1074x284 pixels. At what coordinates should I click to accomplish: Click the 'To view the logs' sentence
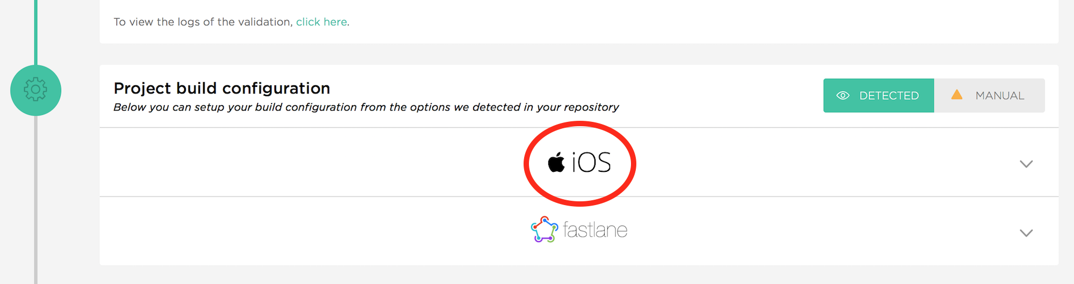pos(231,22)
